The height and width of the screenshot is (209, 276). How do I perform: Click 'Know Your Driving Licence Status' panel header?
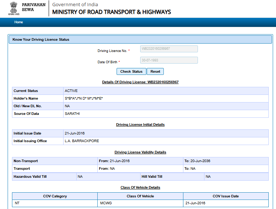(x=140, y=40)
